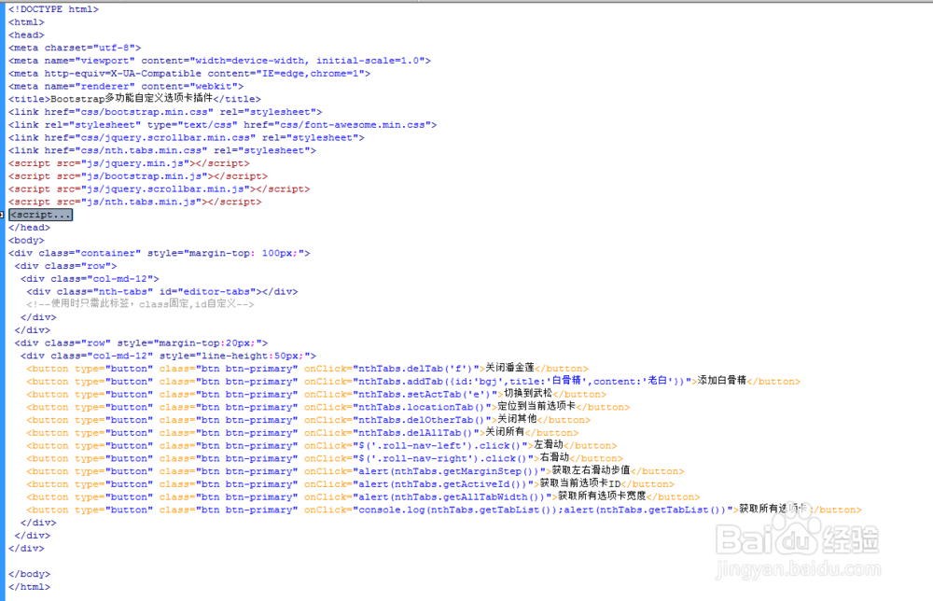Click the console.log getTabList button line
The height and width of the screenshot is (601, 933).
[444, 510]
